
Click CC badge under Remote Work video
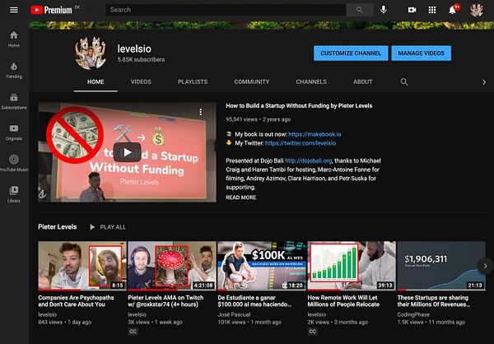point(313,332)
